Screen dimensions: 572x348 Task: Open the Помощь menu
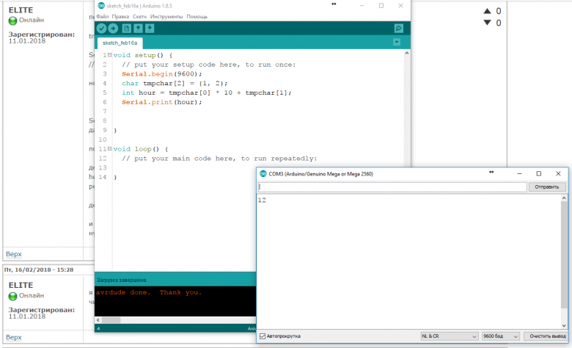point(197,16)
